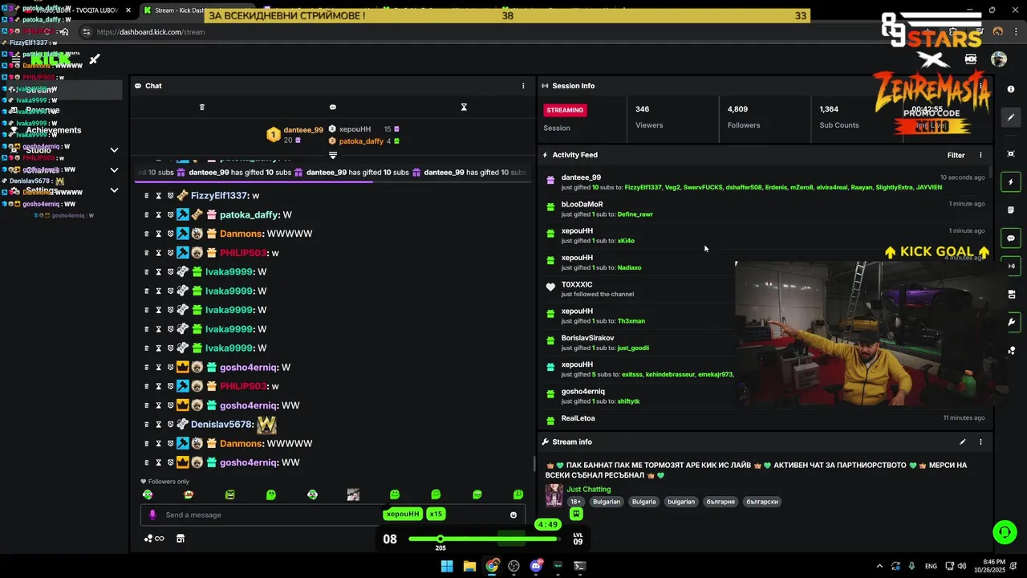Open File Explorer from taskbar
1027x578 pixels.
pyautogui.click(x=469, y=566)
